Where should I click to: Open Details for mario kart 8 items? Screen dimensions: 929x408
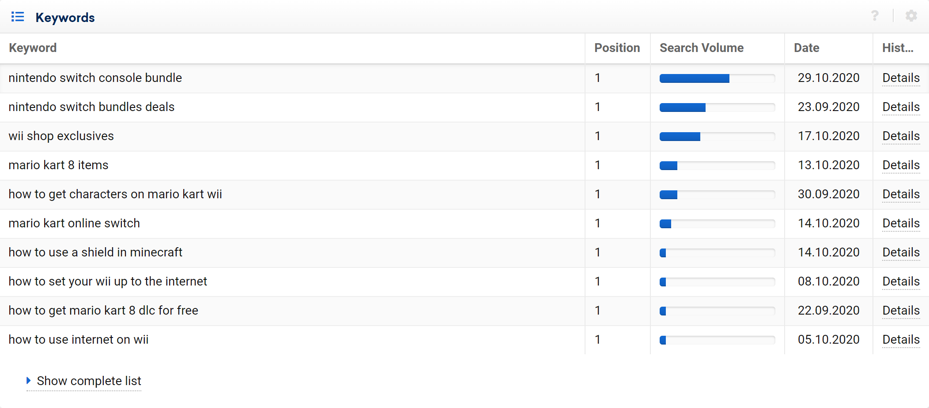click(901, 165)
